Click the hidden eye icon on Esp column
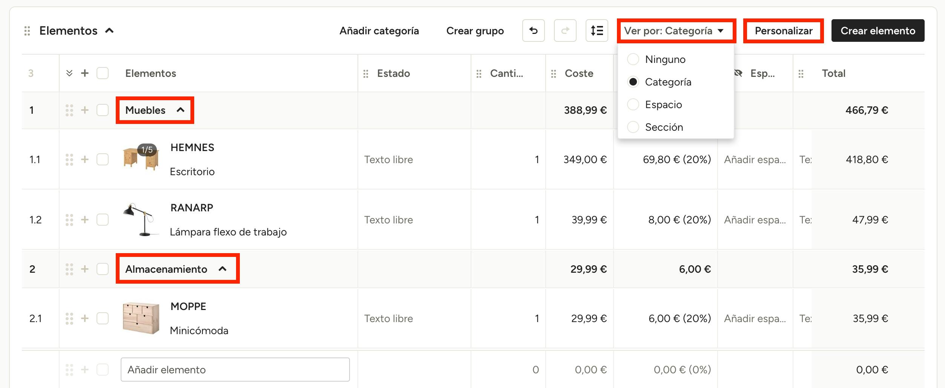This screenshot has height=388, width=945. point(738,73)
